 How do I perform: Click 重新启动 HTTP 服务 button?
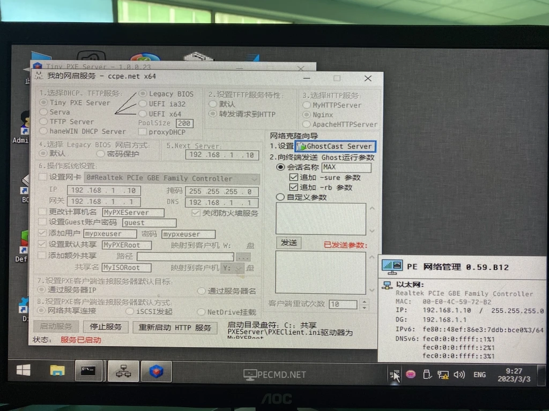tap(175, 328)
